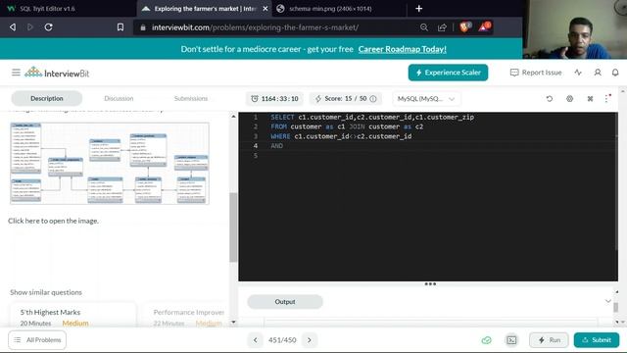Click the address bar URL
The width and height of the screenshot is (627, 353).
click(x=255, y=27)
